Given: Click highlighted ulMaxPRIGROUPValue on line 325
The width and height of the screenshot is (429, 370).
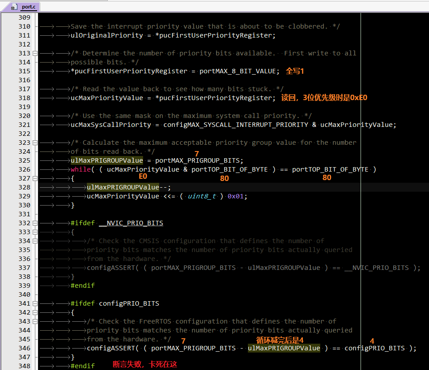Looking at the screenshot, I should (107, 160).
